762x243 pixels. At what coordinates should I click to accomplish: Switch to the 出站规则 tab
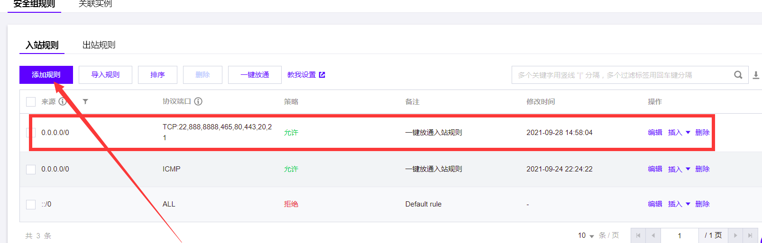pos(99,45)
